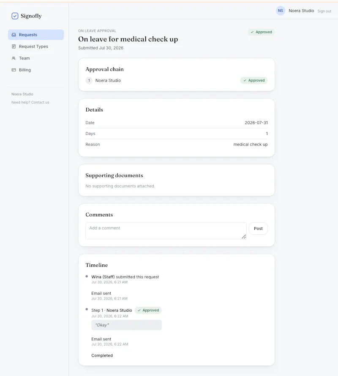Click "Step 1 · Noera Studio" timeline text
The image size is (338, 376).
point(112,310)
